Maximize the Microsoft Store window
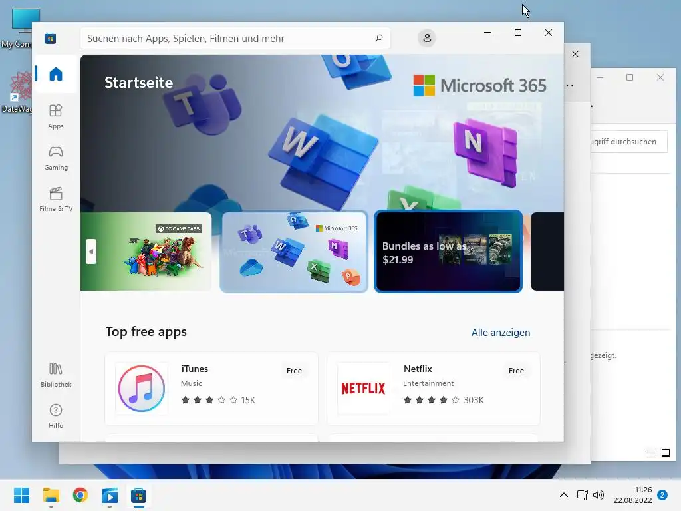This screenshot has width=681, height=511. [517, 33]
